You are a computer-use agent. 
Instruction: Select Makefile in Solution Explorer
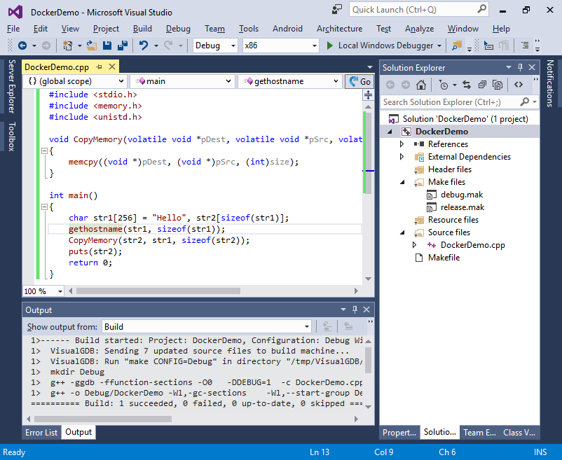(x=444, y=258)
